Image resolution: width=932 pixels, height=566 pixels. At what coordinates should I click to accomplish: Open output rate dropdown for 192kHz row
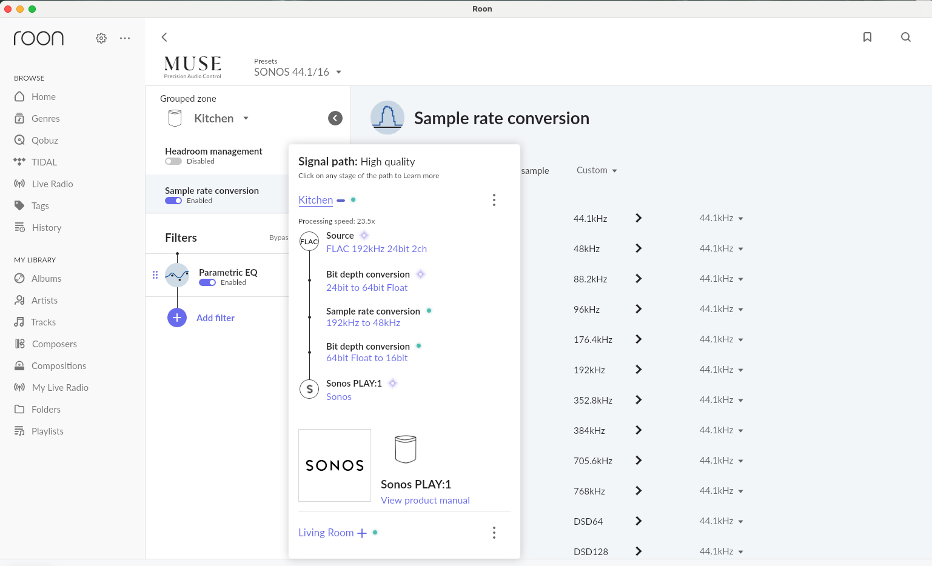(722, 370)
